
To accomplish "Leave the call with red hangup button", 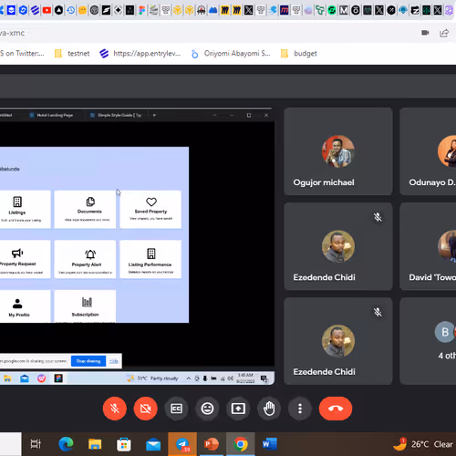I will 336,409.
